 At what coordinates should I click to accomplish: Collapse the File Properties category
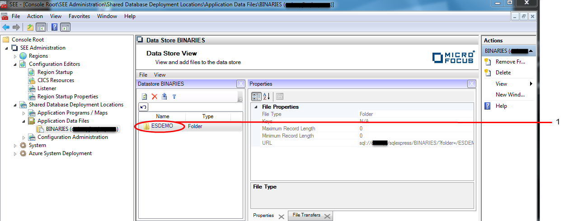coord(256,107)
